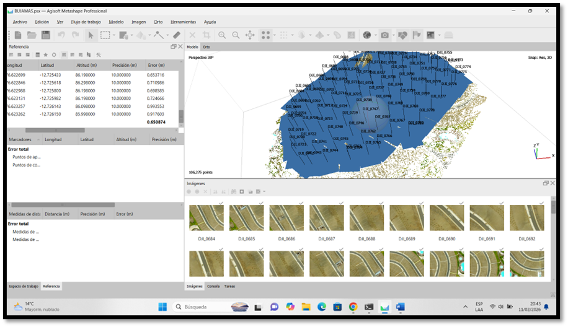Toggle the Show markers flag icon
This screenshot has width=568, height=327.
[417, 35]
